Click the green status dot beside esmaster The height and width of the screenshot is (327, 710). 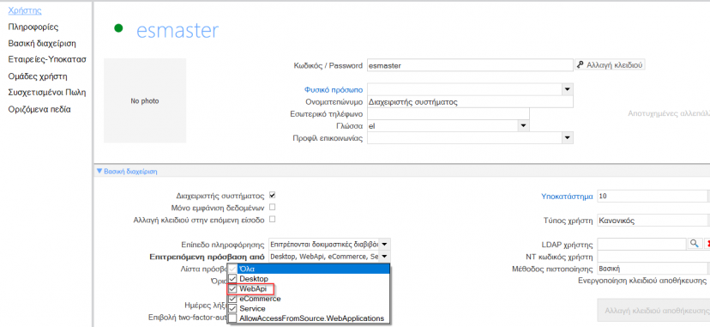[118, 28]
